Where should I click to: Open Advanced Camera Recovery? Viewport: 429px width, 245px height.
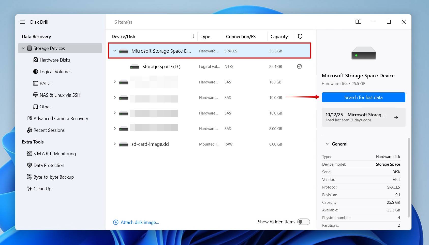click(61, 119)
